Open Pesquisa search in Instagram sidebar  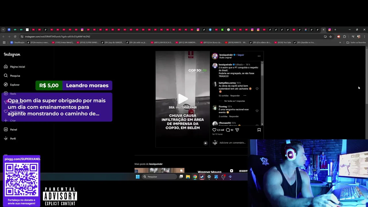click(12, 76)
